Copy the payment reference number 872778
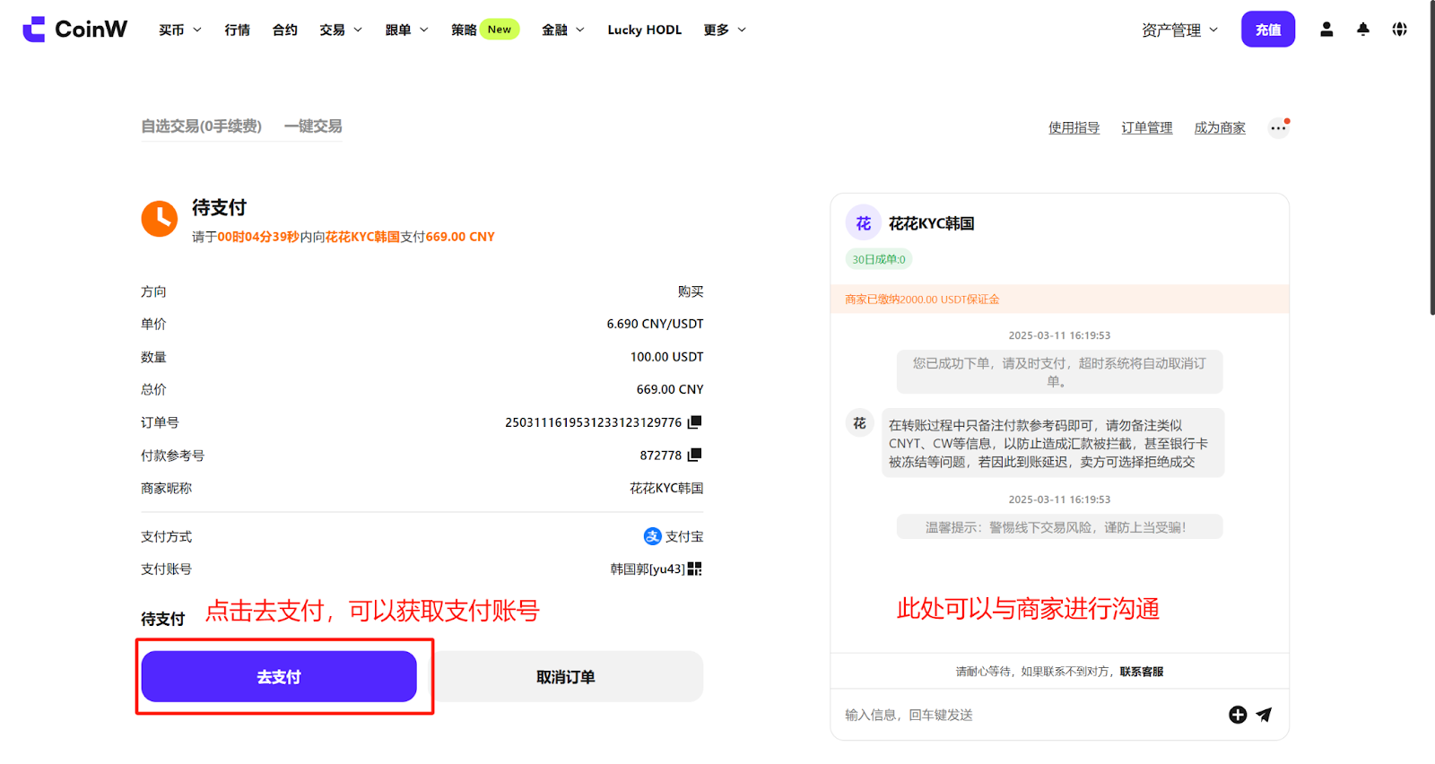The image size is (1435, 764). [x=694, y=456]
